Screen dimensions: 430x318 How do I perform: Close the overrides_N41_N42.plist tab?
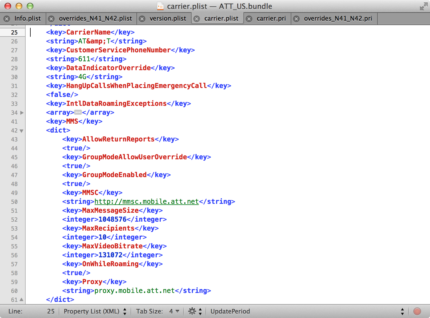[51, 19]
